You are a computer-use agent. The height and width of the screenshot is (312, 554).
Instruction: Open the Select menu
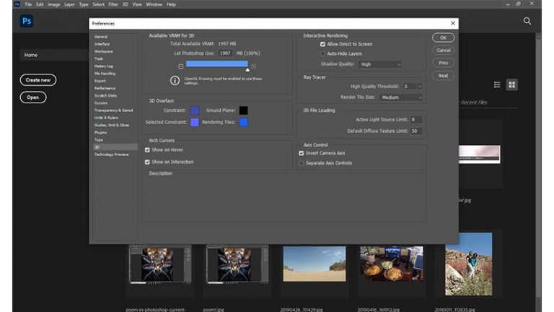point(98,4)
